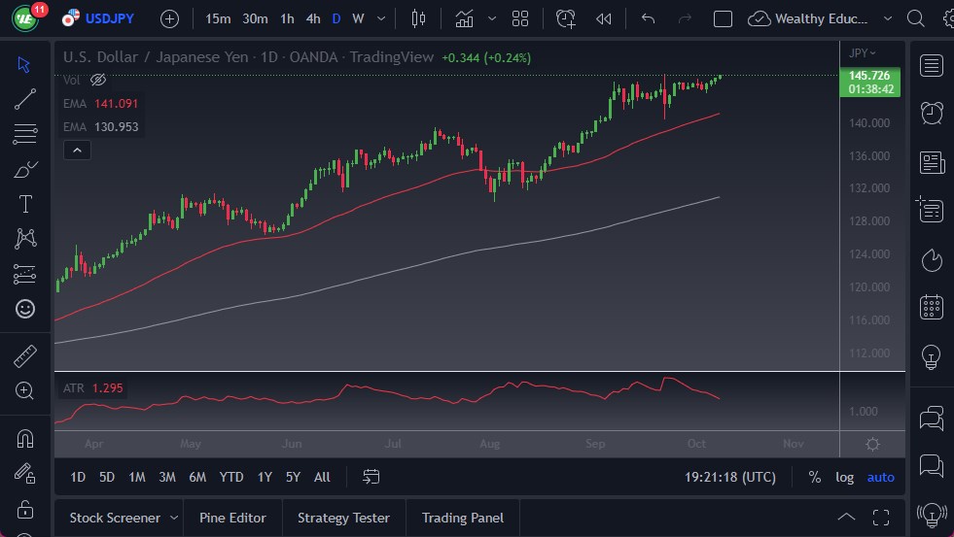Open symbol search magnifier in top bar
The width and height of the screenshot is (954, 537).
915,18
